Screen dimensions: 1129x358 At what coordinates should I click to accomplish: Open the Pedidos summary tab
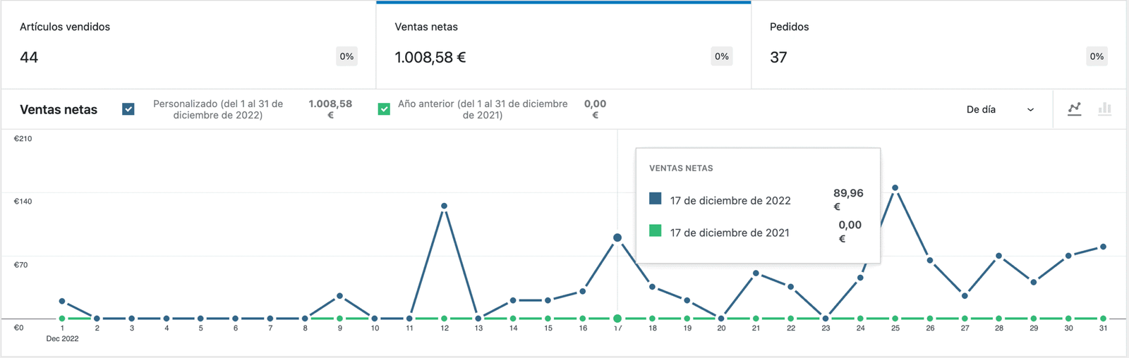click(x=938, y=44)
